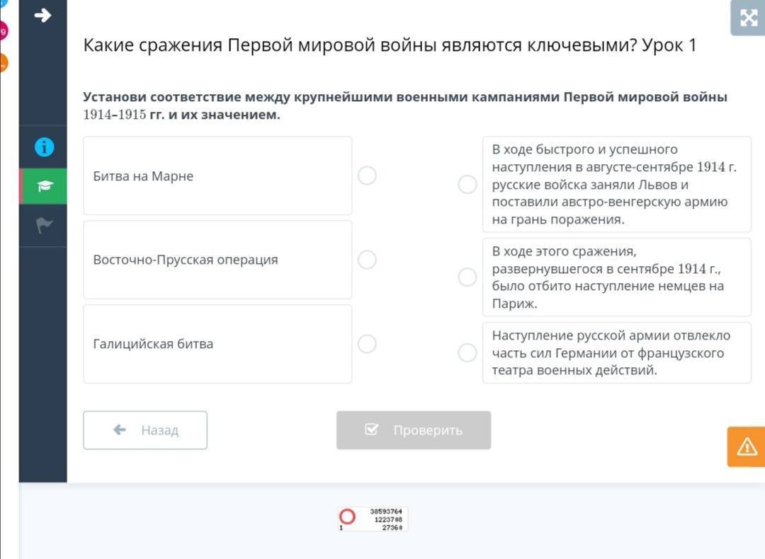Click the right arrow icon in sidebar
Image resolution: width=765 pixels, height=559 pixels.
tap(42, 16)
